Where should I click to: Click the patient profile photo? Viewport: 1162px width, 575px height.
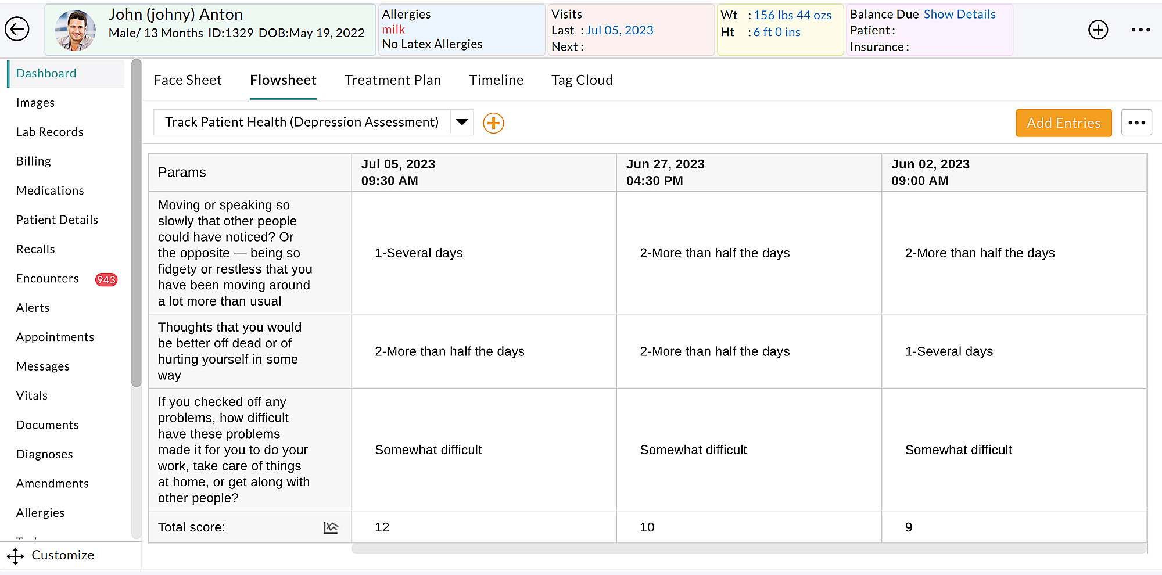pyautogui.click(x=76, y=30)
